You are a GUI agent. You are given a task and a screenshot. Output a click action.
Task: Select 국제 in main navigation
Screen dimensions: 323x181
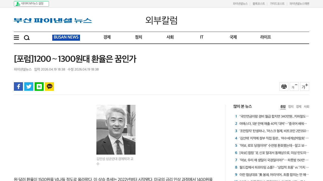pos(233,37)
